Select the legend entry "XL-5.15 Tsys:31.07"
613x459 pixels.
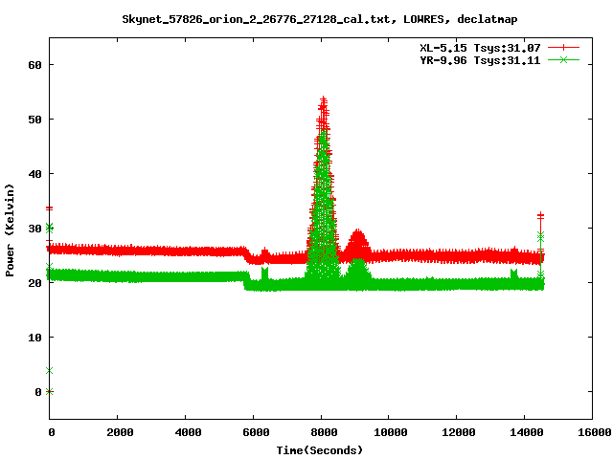(480, 48)
